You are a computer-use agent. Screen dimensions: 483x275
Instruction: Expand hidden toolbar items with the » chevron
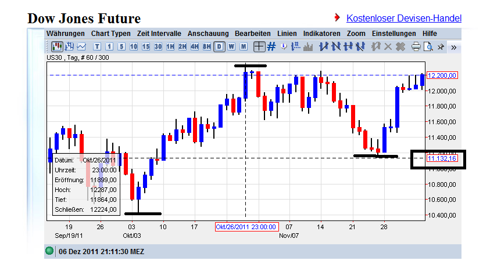[x=454, y=48]
